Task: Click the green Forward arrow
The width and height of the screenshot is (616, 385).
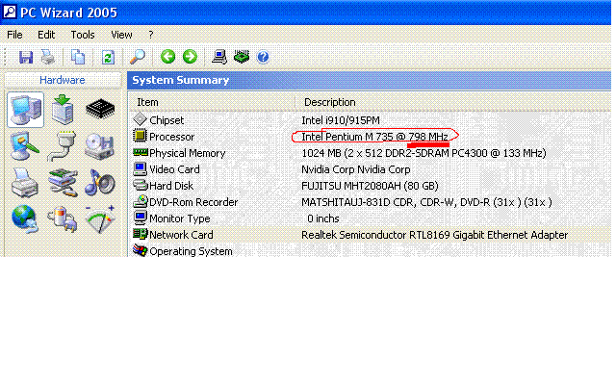Action: coord(191,57)
